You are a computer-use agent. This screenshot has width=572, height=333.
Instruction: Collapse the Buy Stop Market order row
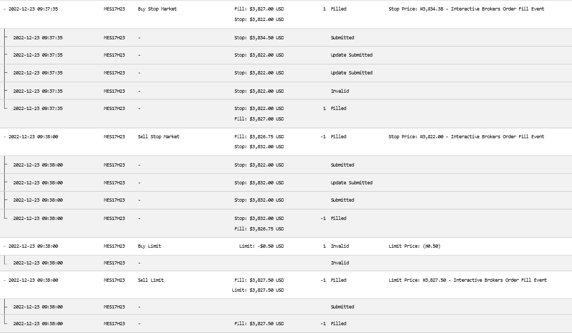(4, 9)
